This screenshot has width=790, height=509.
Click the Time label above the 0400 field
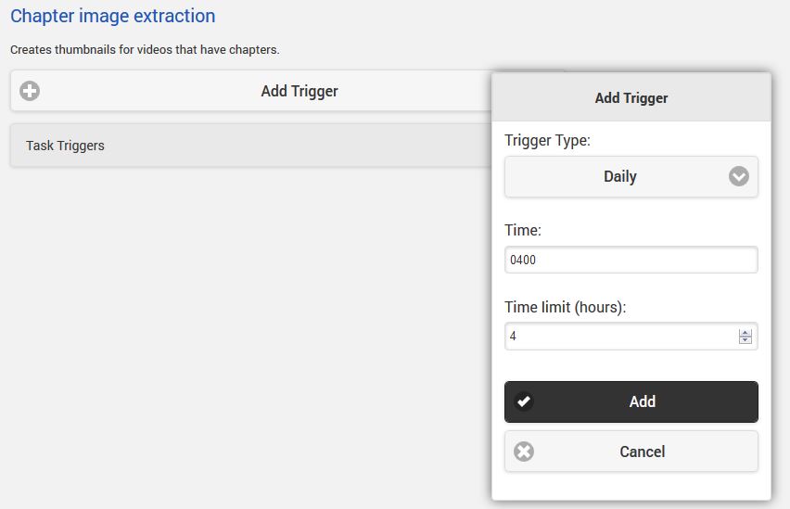522,230
